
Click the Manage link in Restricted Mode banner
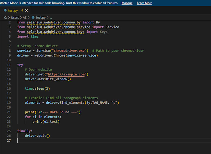127,3
